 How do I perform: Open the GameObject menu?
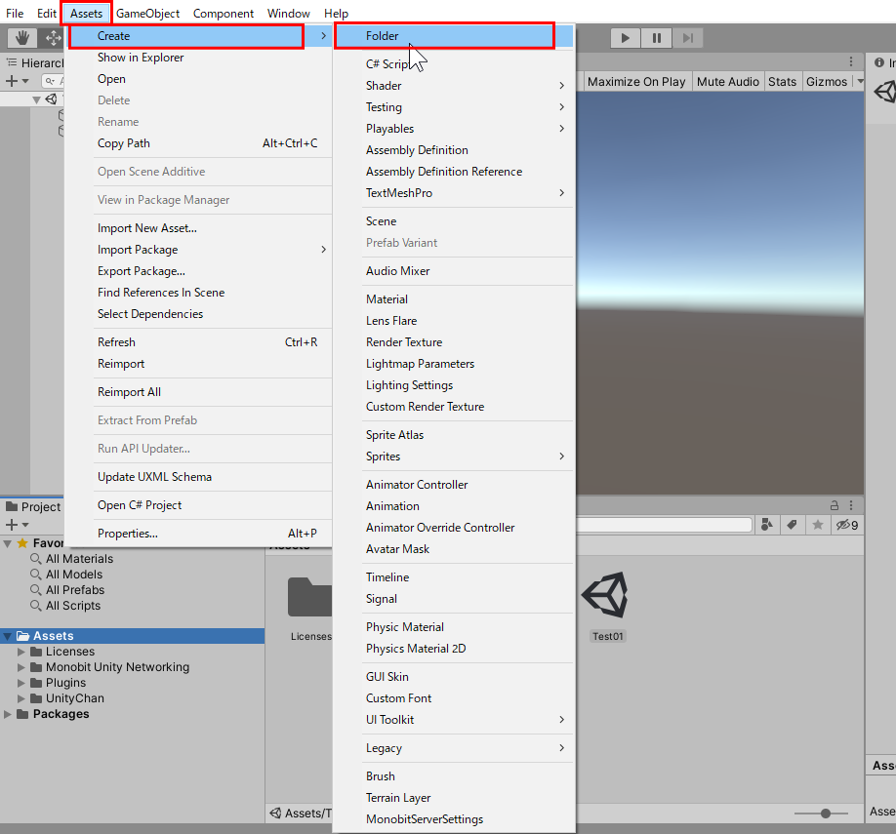point(147,13)
